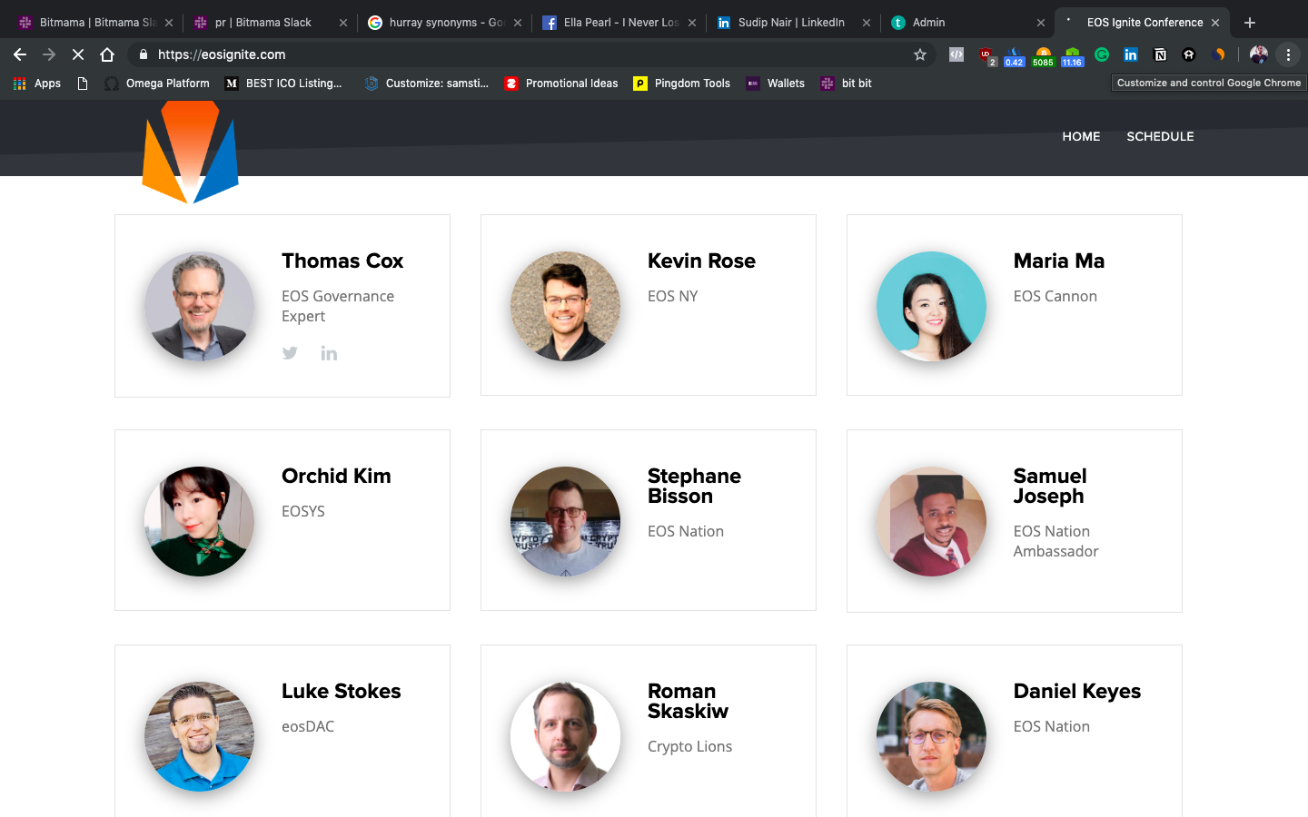
Task: Open the browser home page
Action: tap(107, 54)
